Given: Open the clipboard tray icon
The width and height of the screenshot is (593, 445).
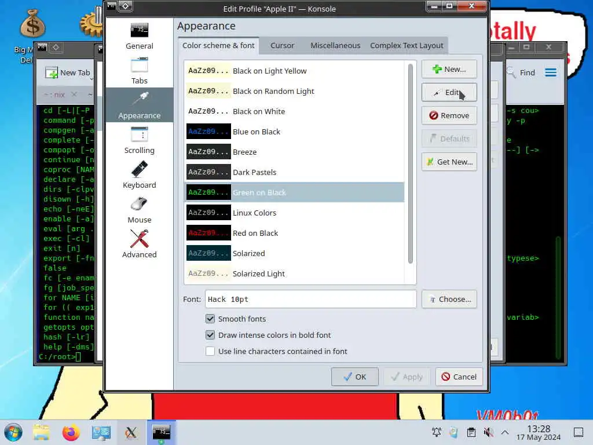Looking at the screenshot, I should coord(471,432).
